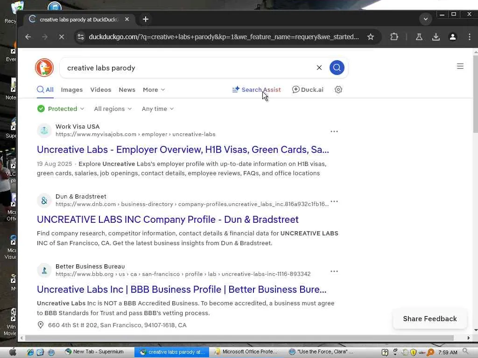Open the tab search dropdown arrow
Screen dimensions: 478x358
(x=426, y=19)
